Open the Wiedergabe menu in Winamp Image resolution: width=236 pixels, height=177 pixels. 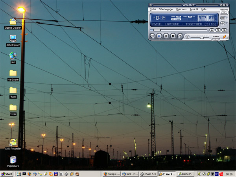pos(166,9)
